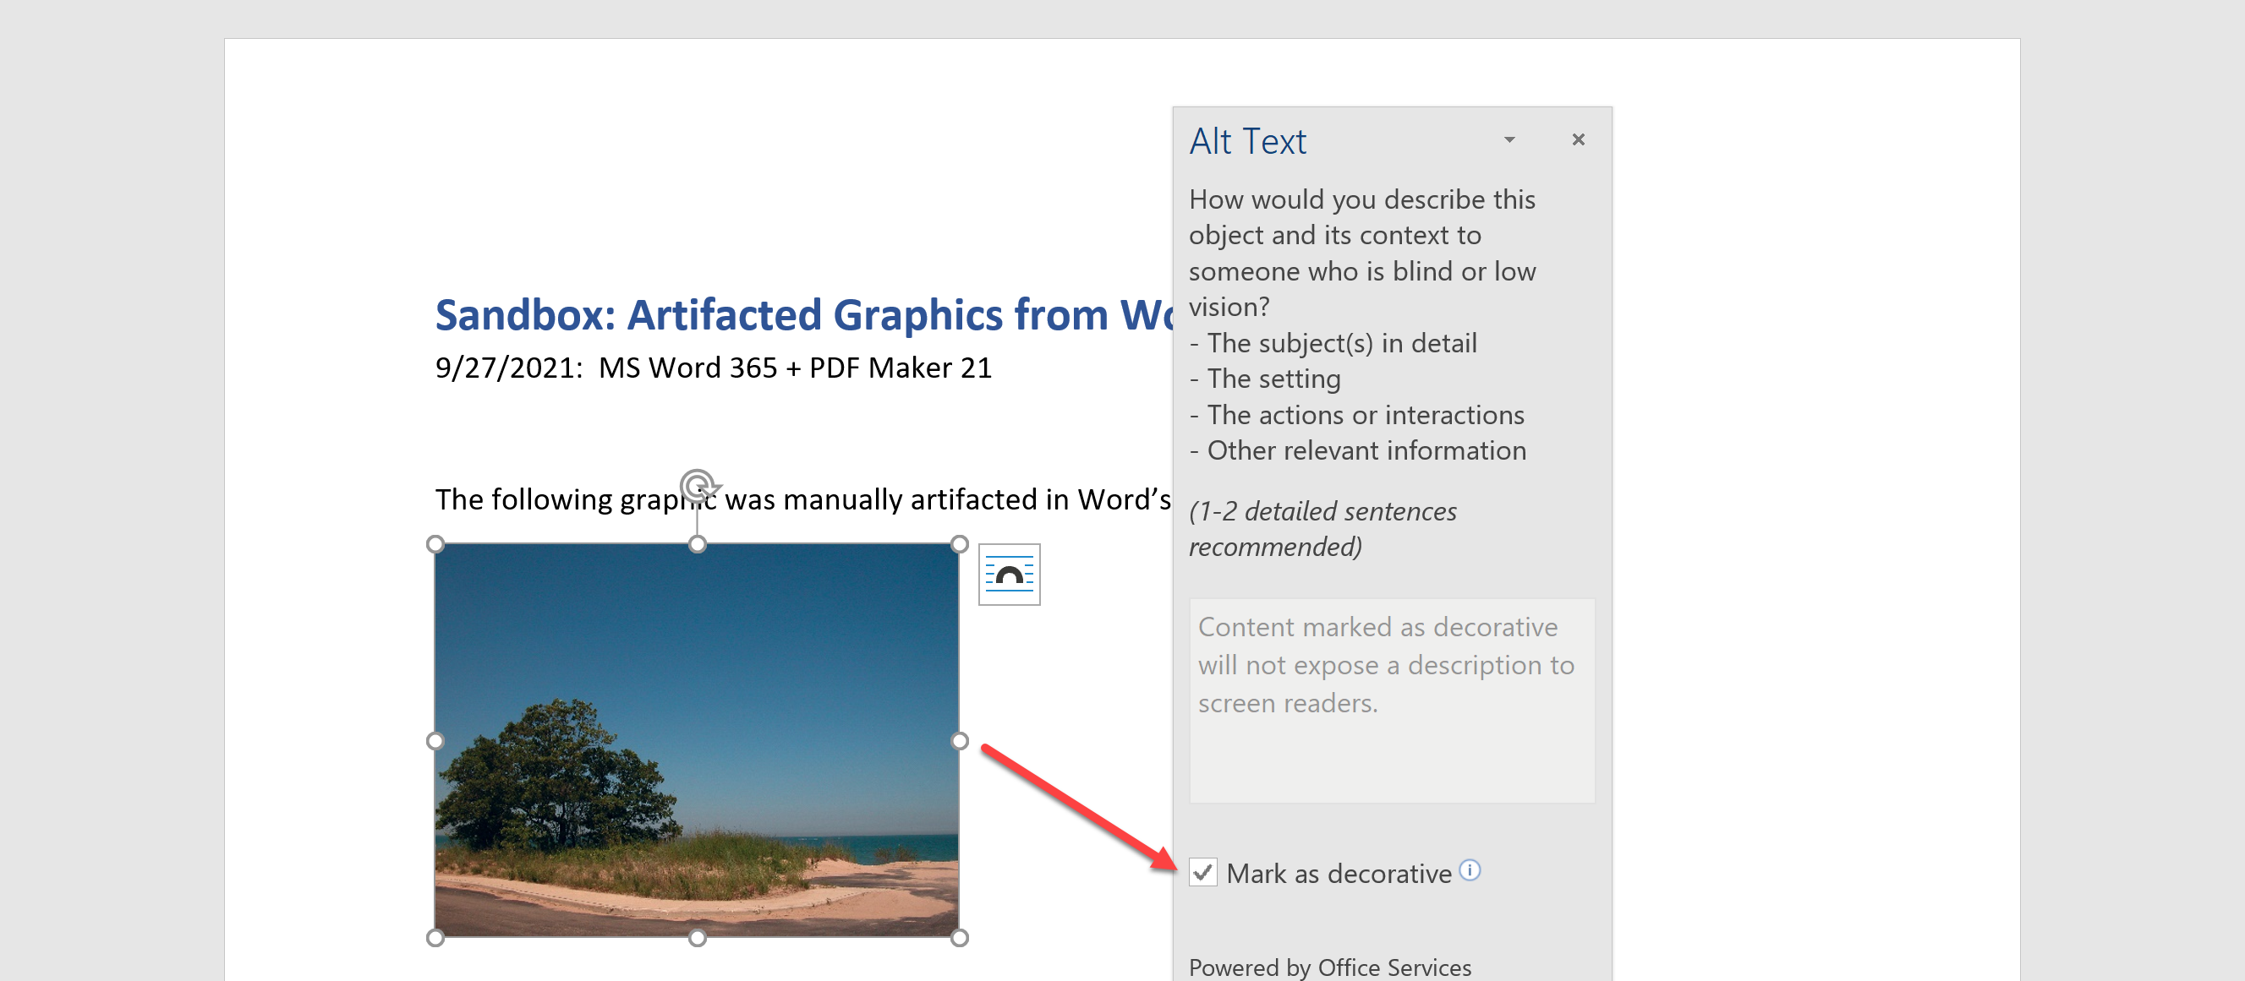Viewport: 2245px width, 981px height.
Task: Open the Layout Options button beside the picture
Action: (x=1010, y=574)
